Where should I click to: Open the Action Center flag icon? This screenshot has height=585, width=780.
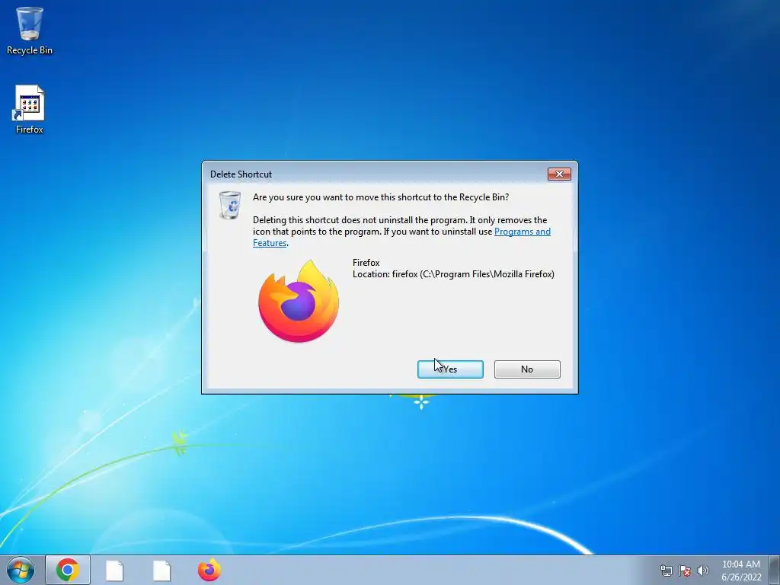[x=685, y=571]
